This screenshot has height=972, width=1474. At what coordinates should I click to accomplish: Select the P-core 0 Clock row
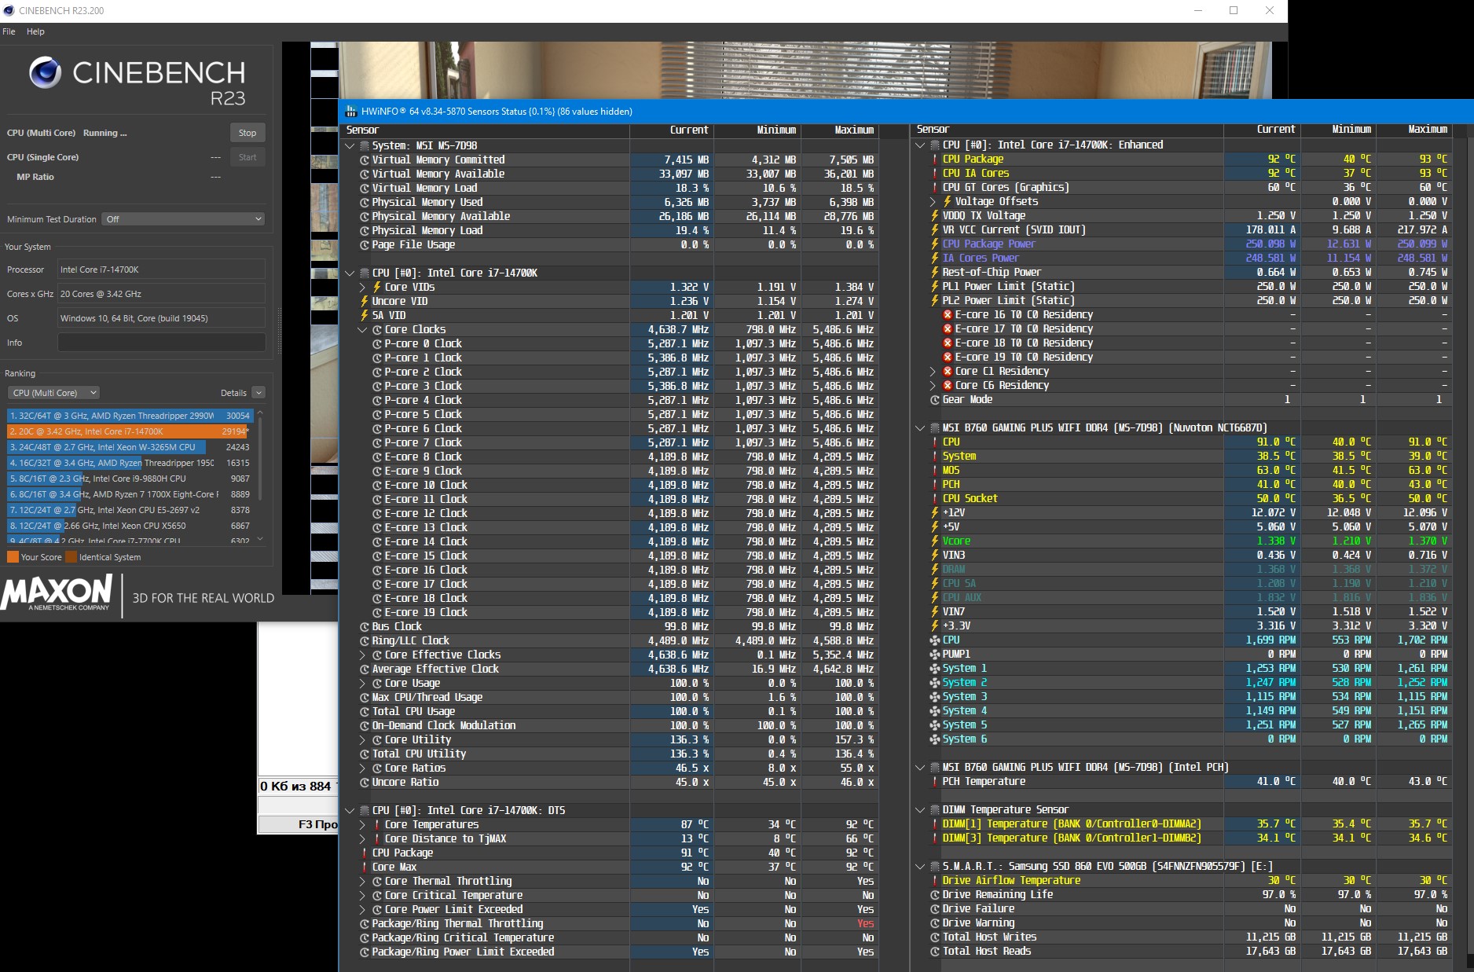pyautogui.click(x=610, y=344)
